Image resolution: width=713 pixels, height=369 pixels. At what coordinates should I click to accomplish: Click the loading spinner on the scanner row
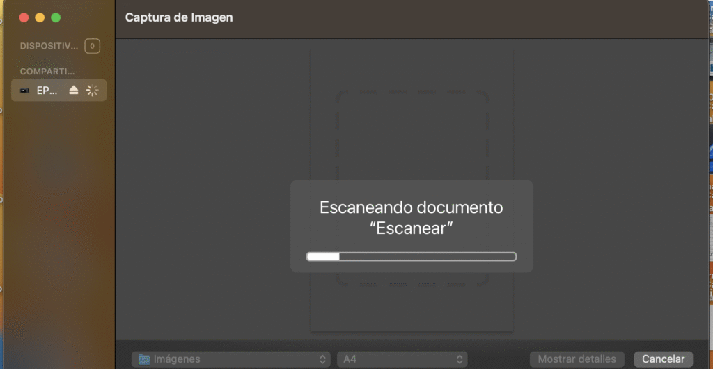(92, 91)
